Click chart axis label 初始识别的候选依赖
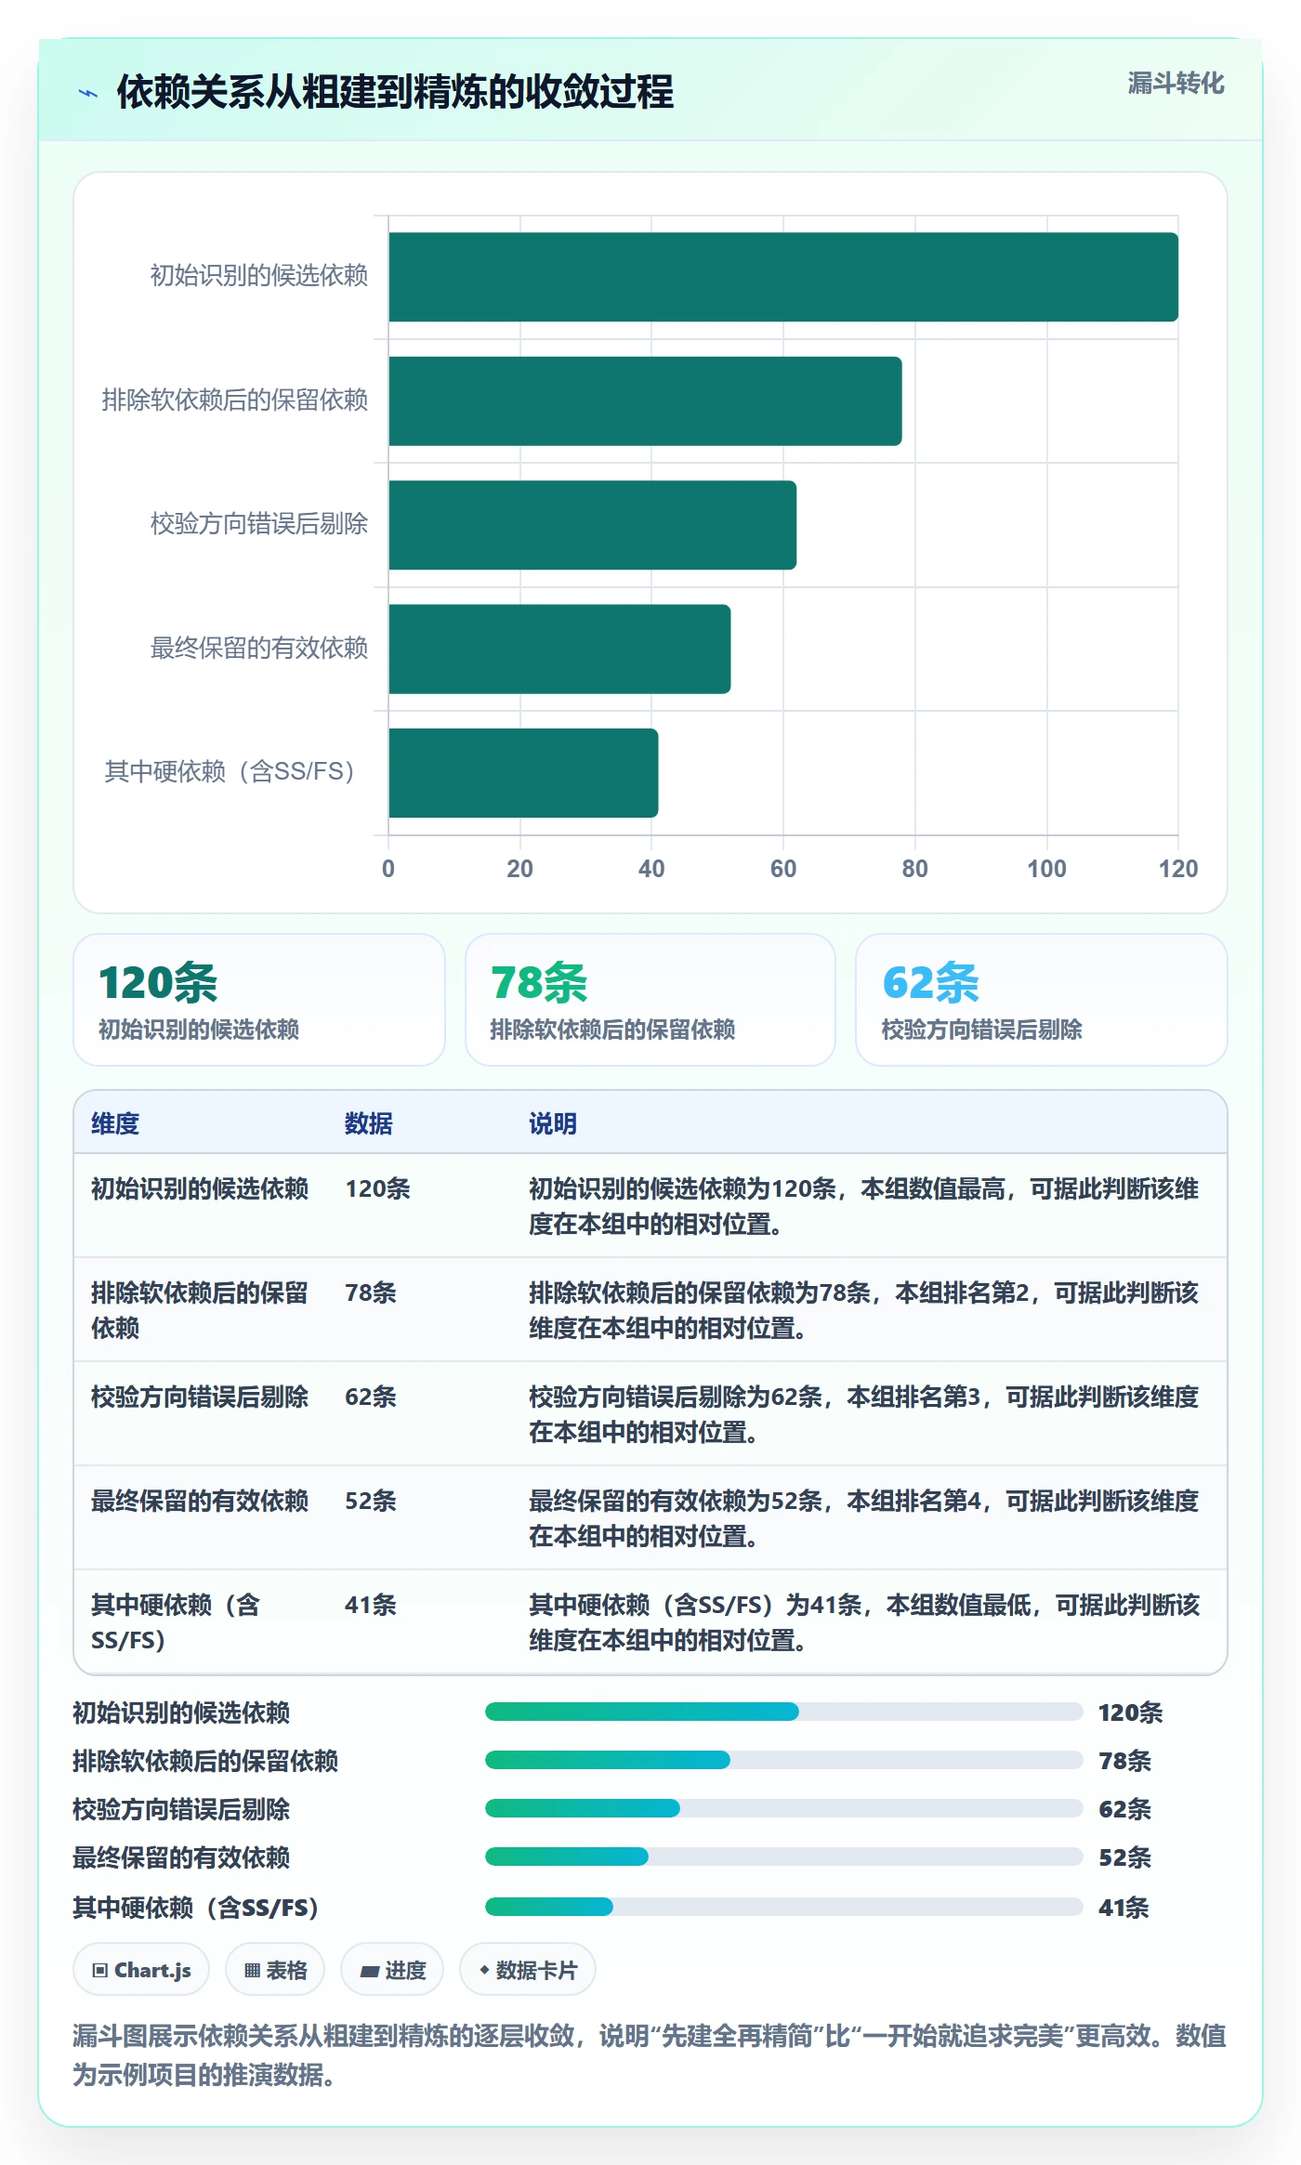The height and width of the screenshot is (2165, 1301). click(259, 275)
